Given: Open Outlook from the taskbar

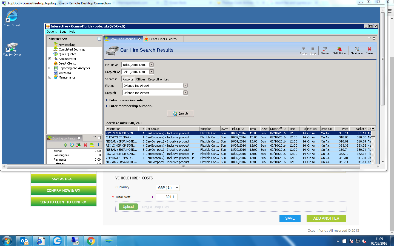Looking at the screenshot, I should point(24,241).
